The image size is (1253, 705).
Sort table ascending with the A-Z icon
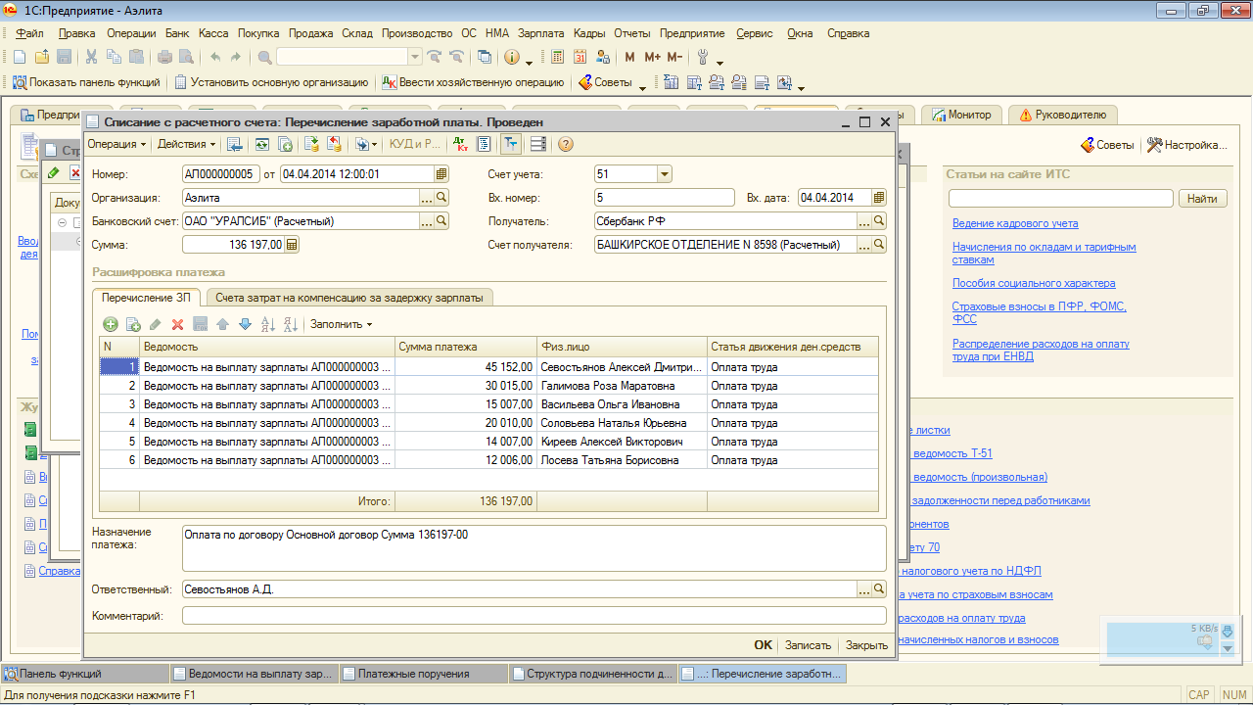[268, 324]
